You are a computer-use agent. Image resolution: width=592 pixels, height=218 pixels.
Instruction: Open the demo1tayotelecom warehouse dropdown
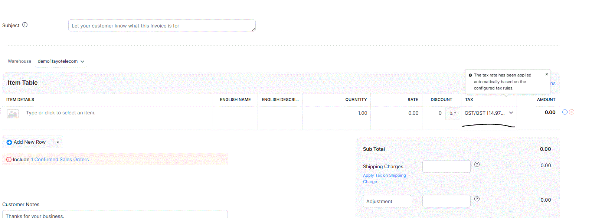coord(61,62)
